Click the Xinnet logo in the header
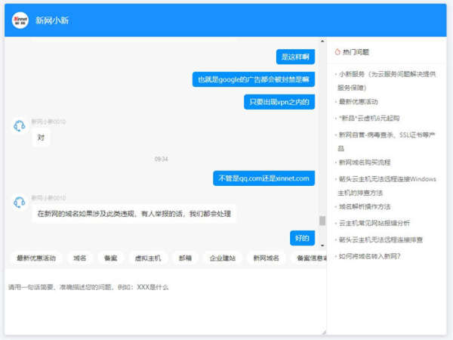The image size is (453, 340). pyautogui.click(x=20, y=20)
